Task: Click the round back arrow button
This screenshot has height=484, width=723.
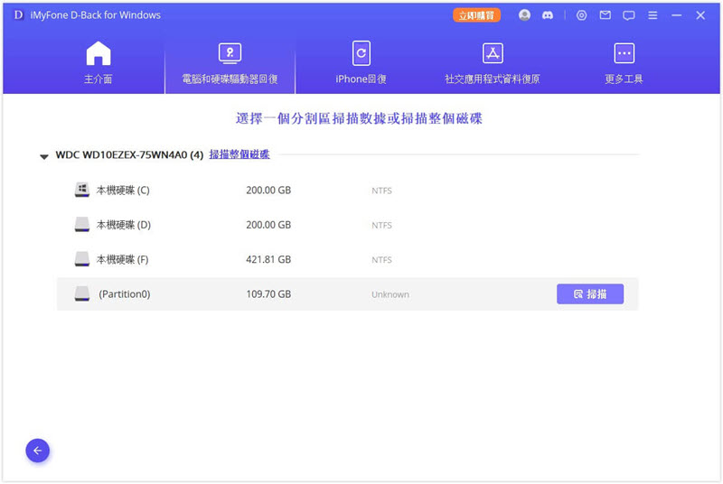Action: [x=37, y=451]
